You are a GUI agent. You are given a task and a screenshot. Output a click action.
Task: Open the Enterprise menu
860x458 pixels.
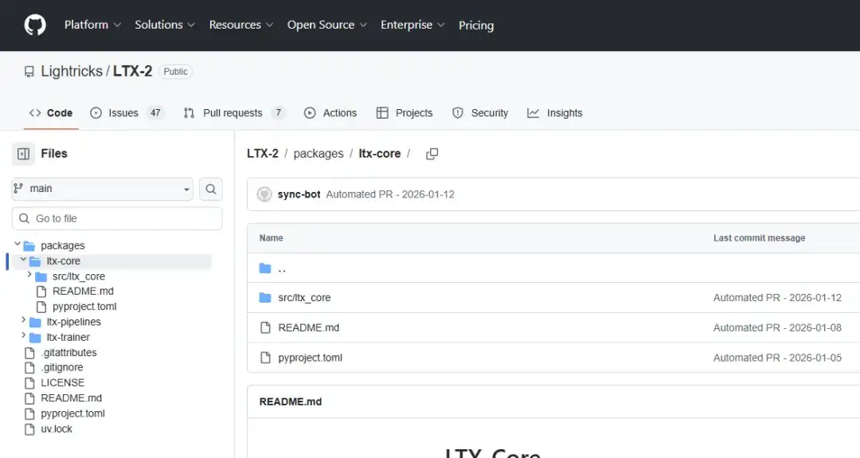[412, 25]
